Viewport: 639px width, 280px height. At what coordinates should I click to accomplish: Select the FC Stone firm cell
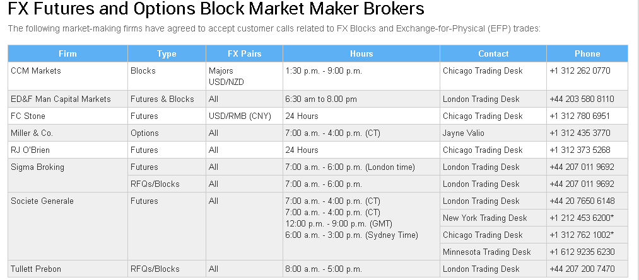point(28,116)
